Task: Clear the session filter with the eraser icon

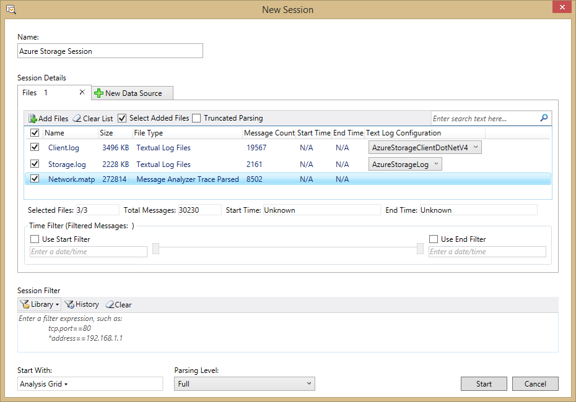Action: tap(110, 304)
